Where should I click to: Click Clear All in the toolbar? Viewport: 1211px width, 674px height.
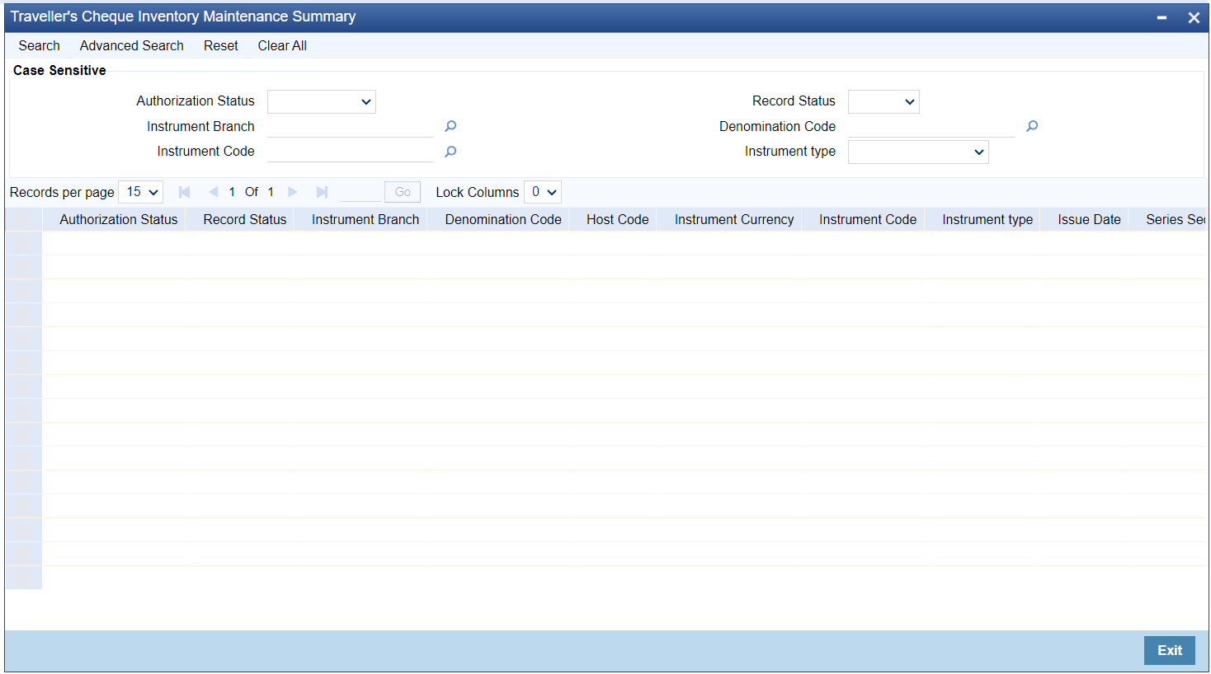tap(282, 45)
